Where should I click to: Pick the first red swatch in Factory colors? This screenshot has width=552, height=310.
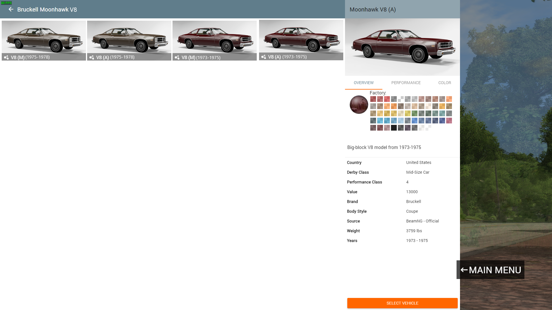pos(373,99)
